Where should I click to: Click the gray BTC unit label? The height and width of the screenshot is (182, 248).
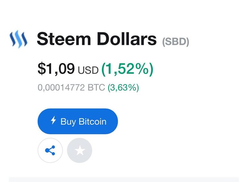click(96, 87)
